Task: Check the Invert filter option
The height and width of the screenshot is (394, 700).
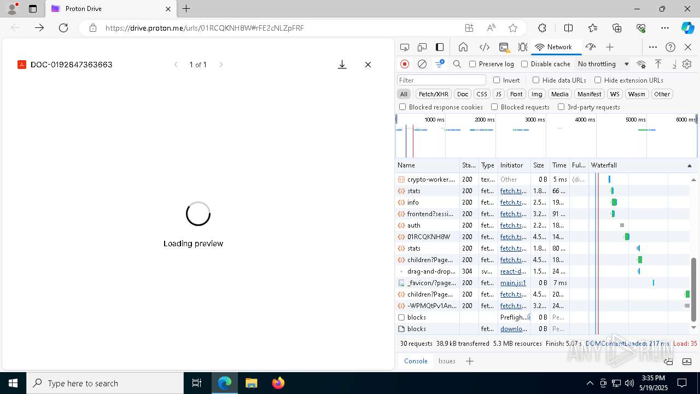Action: point(497,80)
